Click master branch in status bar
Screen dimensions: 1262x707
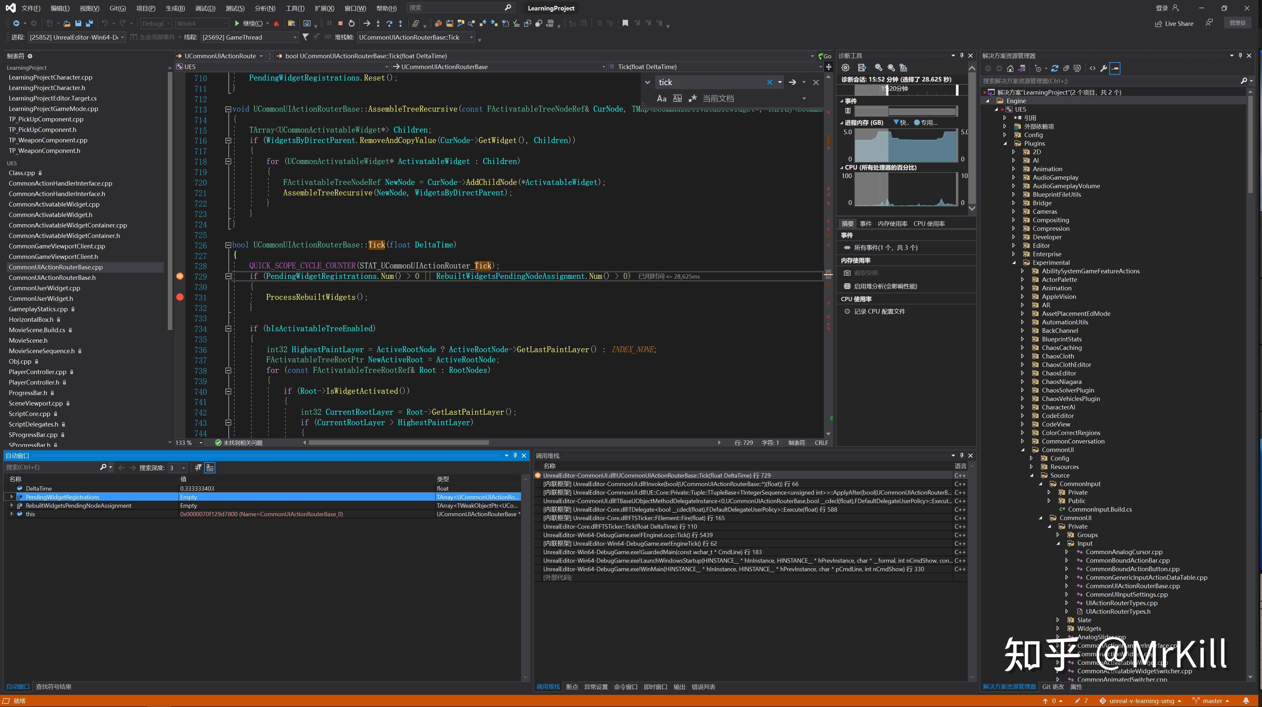(1212, 701)
